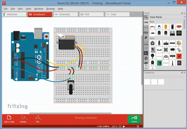Select the MINE parts bin

tap(146, 27)
